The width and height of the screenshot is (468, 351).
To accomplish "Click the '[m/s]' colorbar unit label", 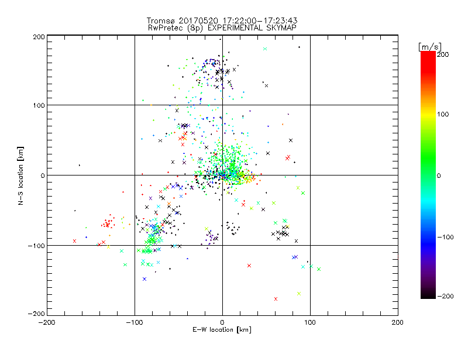I will pyautogui.click(x=429, y=47).
